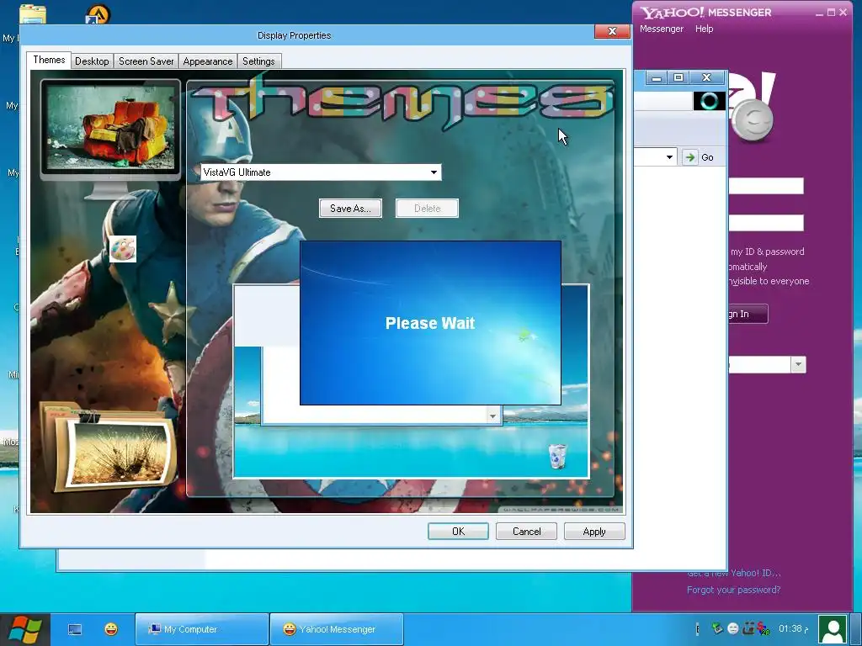The height and width of the screenshot is (646, 862).
Task: Switch to My Computer taskbar button
Action: tap(202, 629)
